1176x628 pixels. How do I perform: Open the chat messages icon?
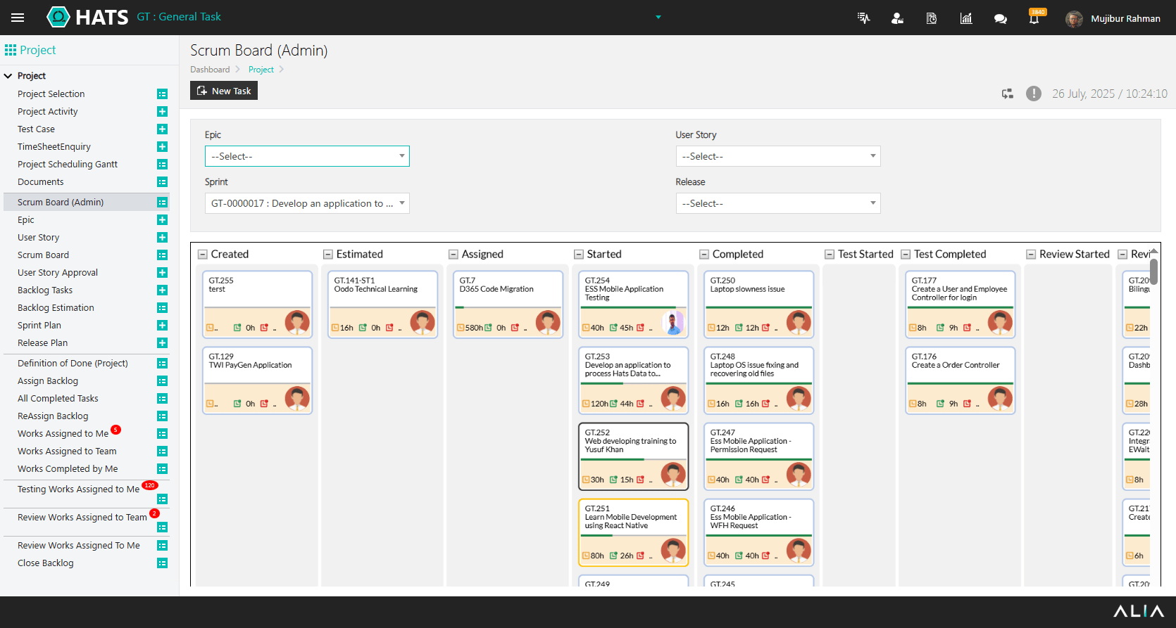1000,18
